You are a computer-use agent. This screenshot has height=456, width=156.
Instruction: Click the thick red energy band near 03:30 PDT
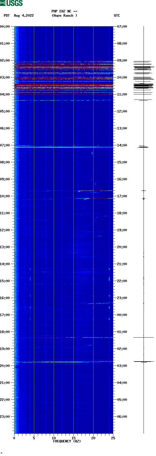[x=64, y=86]
